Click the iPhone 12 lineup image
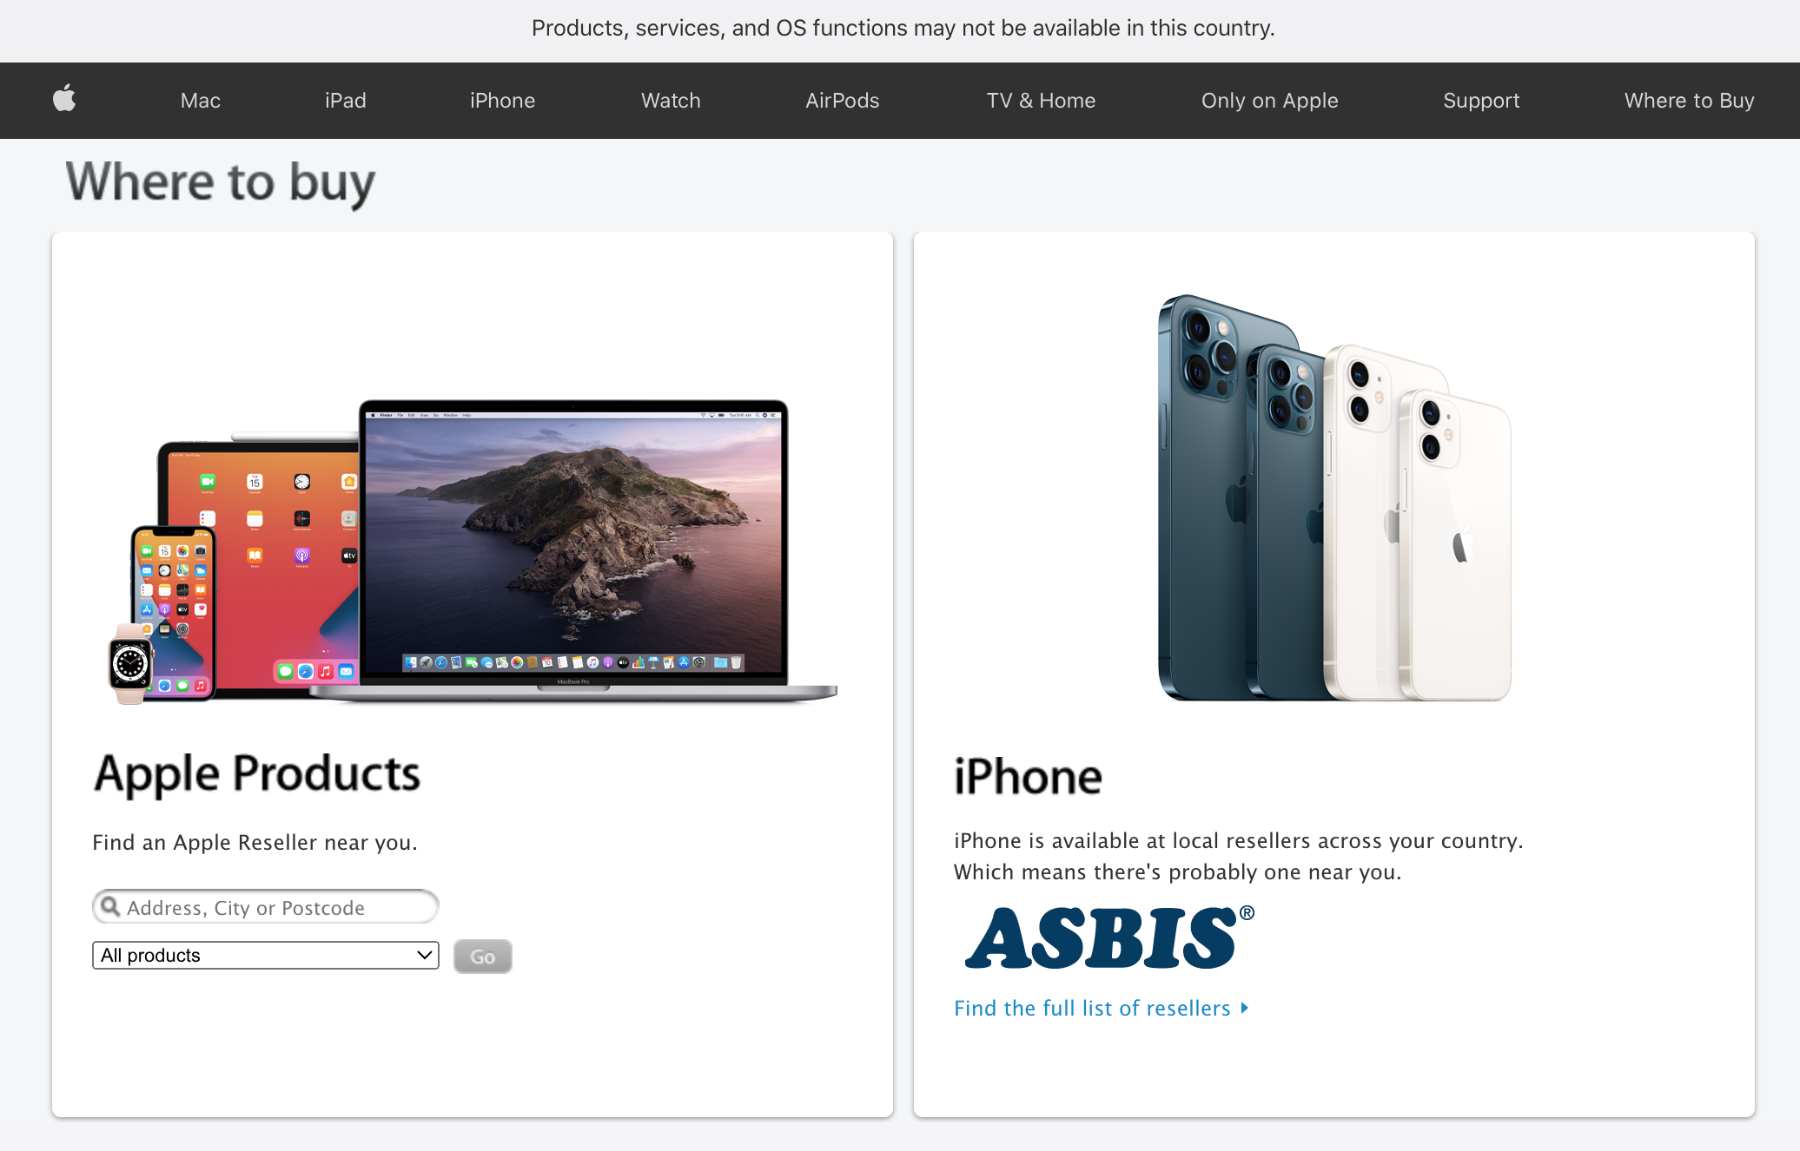The height and width of the screenshot is (1151, 1800). click(x=1334, y=497)
